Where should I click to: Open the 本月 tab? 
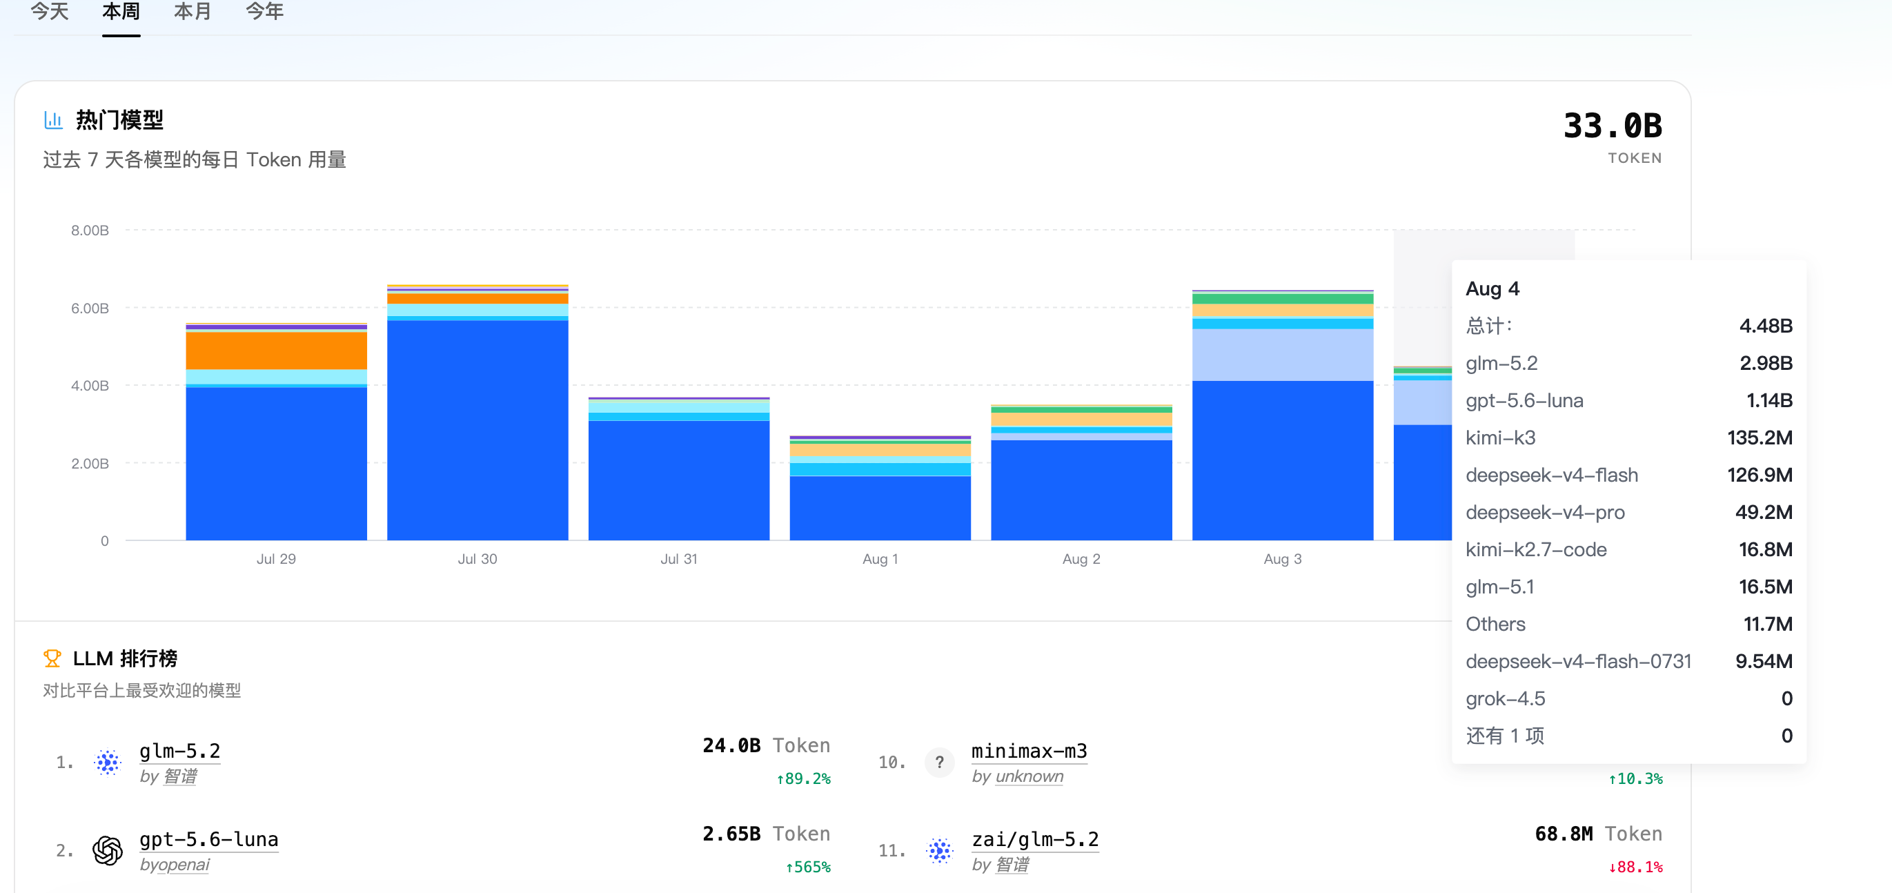(193, 12)
